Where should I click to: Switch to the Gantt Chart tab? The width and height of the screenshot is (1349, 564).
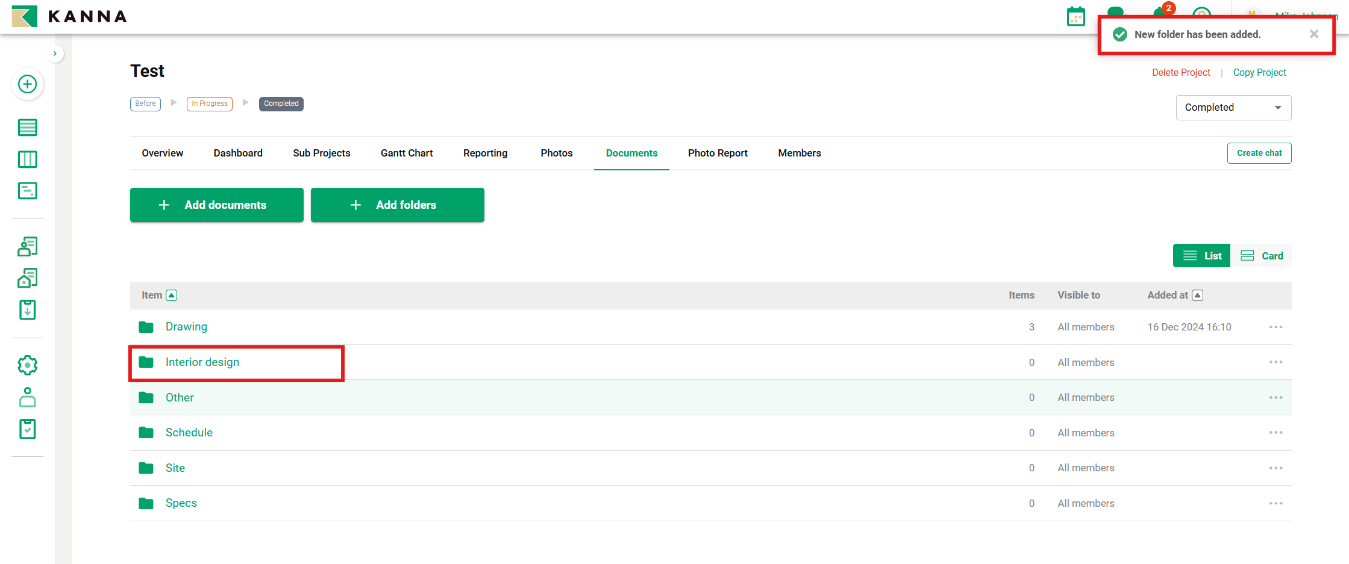pyautogui.click(x=406, y=153)
